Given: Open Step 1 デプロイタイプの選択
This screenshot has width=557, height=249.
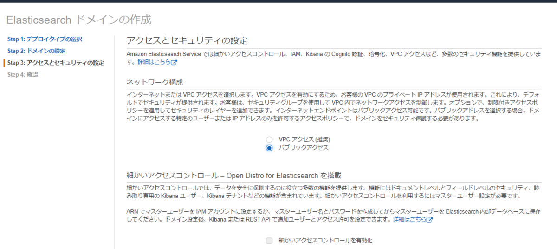Looking at the screenshot, I should point(45,39).
